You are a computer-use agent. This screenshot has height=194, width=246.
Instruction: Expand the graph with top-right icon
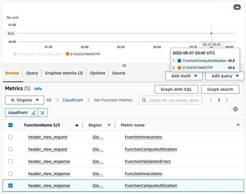pos(237,7)
